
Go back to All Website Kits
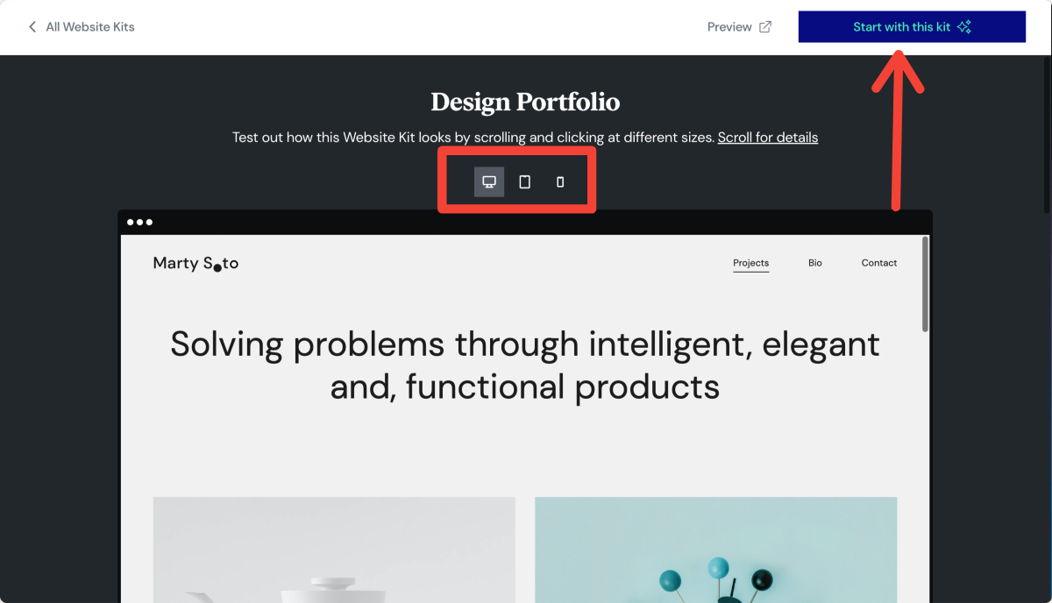[x=81, y=27]
